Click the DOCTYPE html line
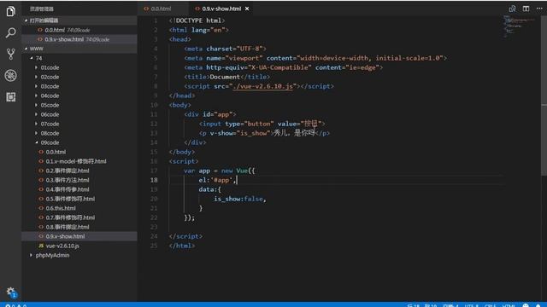Screen dimensions: 547x307 [x=197, y=20]
